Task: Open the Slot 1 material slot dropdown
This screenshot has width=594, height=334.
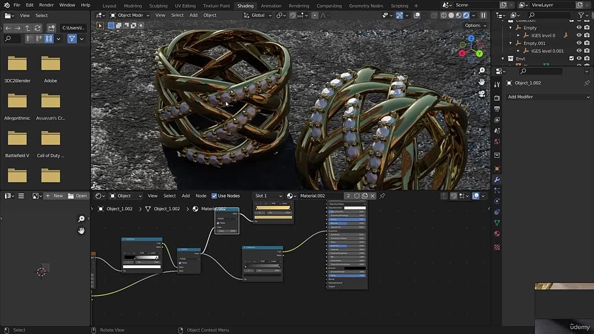Action: point(268,196)
